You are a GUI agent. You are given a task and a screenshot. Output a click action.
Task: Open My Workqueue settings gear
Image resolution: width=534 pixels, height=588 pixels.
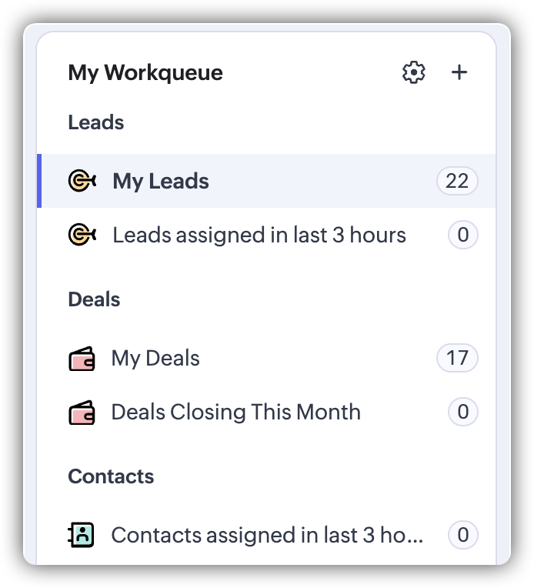pos(414,73)
